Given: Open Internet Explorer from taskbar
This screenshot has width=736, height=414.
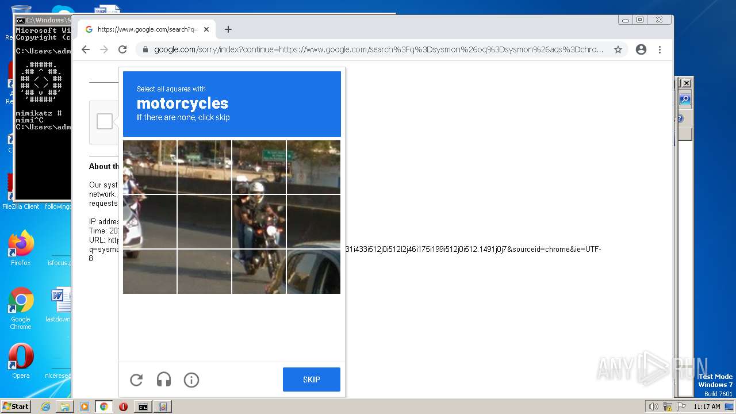Looking at the screenshot, I should click(x=45, y=407).
